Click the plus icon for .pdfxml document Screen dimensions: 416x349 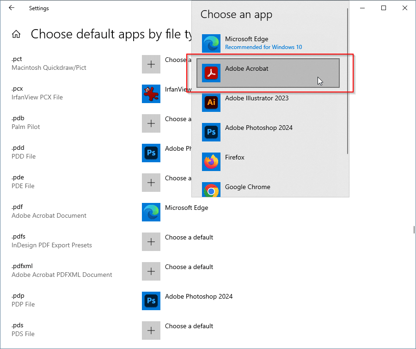tap(151, 271)
